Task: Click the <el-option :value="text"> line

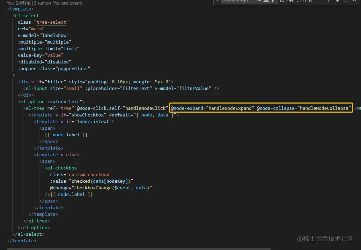Action: pos(51,102)
